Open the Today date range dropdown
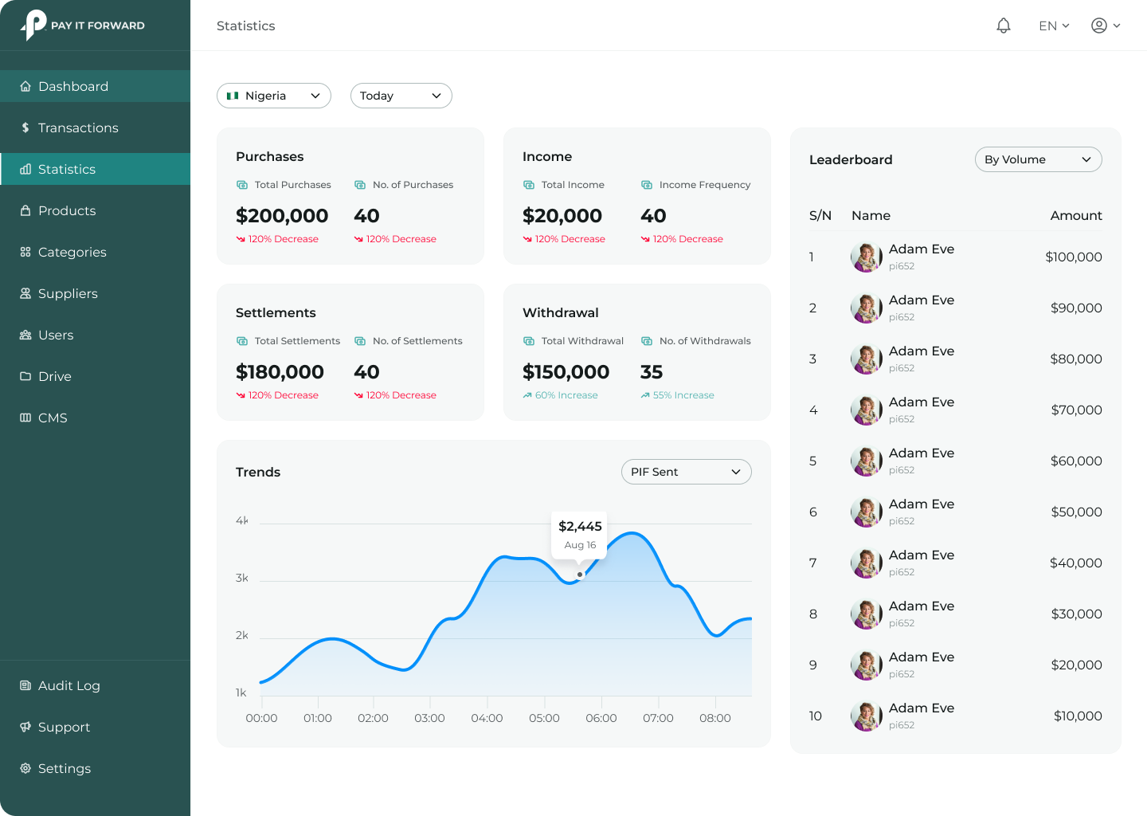 pyautogui.click(x=401, y=96)
